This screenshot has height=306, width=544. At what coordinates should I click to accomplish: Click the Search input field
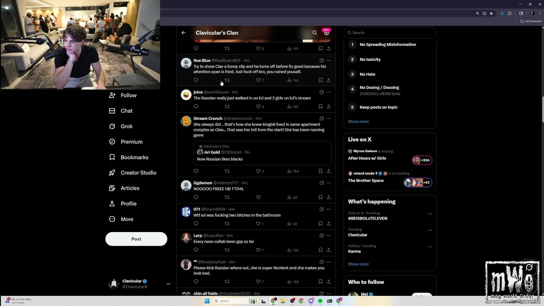(390, 33)
